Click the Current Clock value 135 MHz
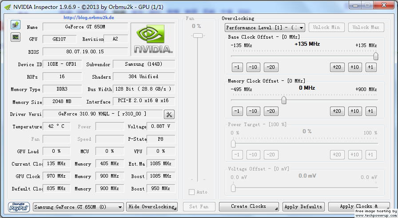This screenshot has width=398, height=218. coord(56,164)
